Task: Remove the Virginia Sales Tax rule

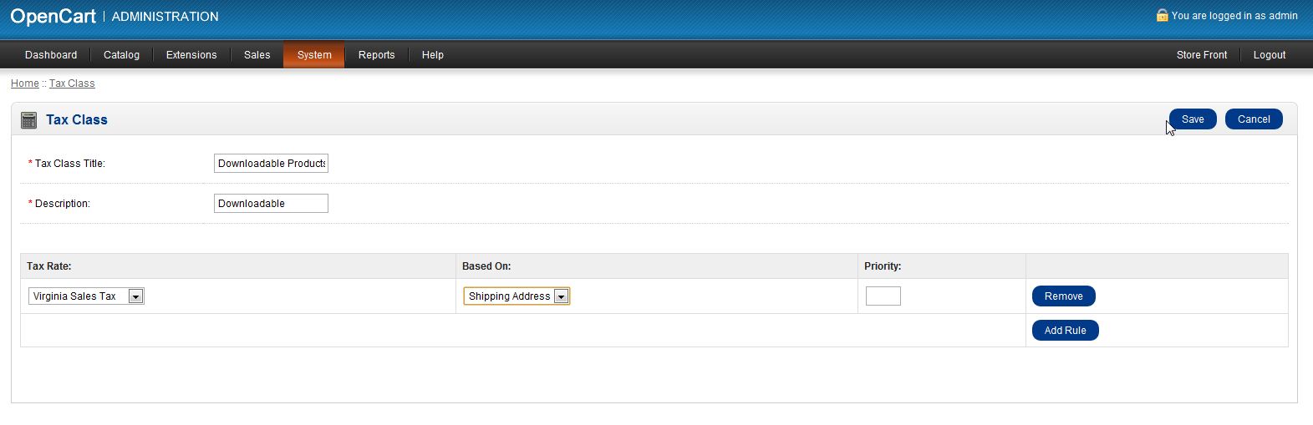Action: [1063, 296]
